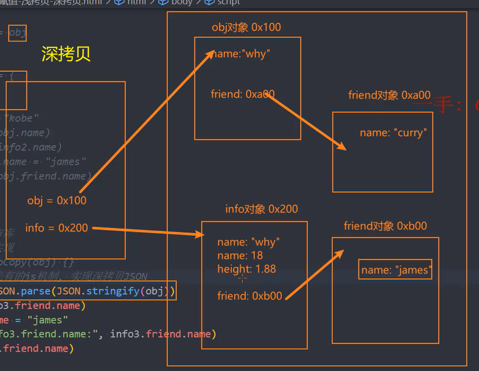Click the 'friend: 0xb00' text
The width and height of the screenshot is (479, 371).
click(x=250, y=296)
